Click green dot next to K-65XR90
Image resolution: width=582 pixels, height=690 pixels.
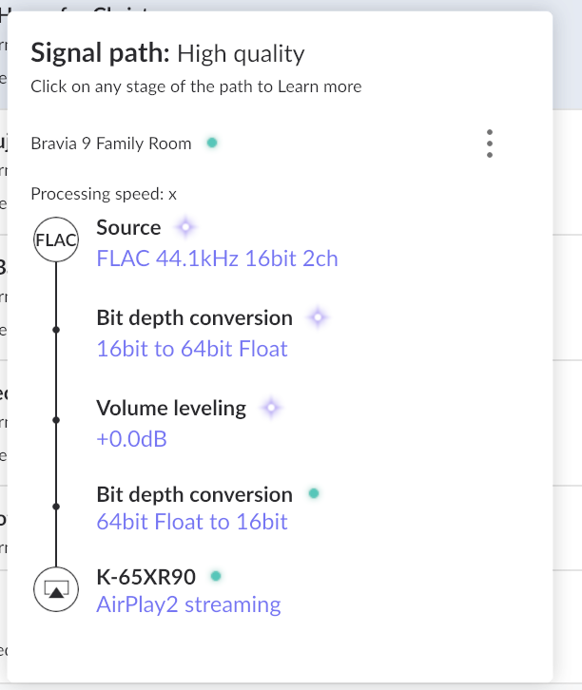tap(216, 576)
